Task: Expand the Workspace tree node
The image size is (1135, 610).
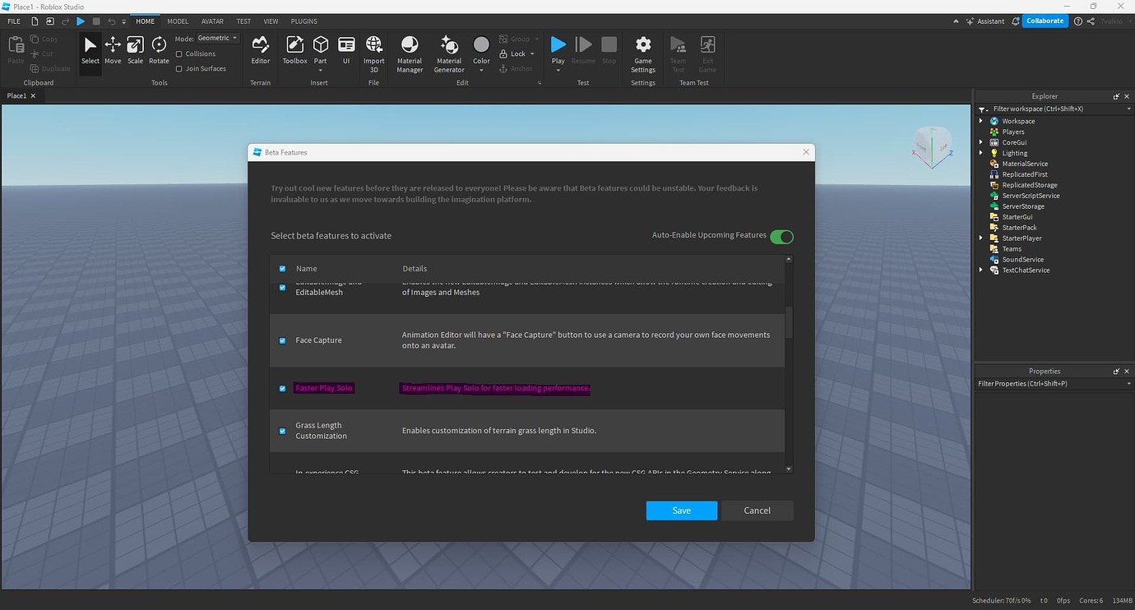Action: 980,121
